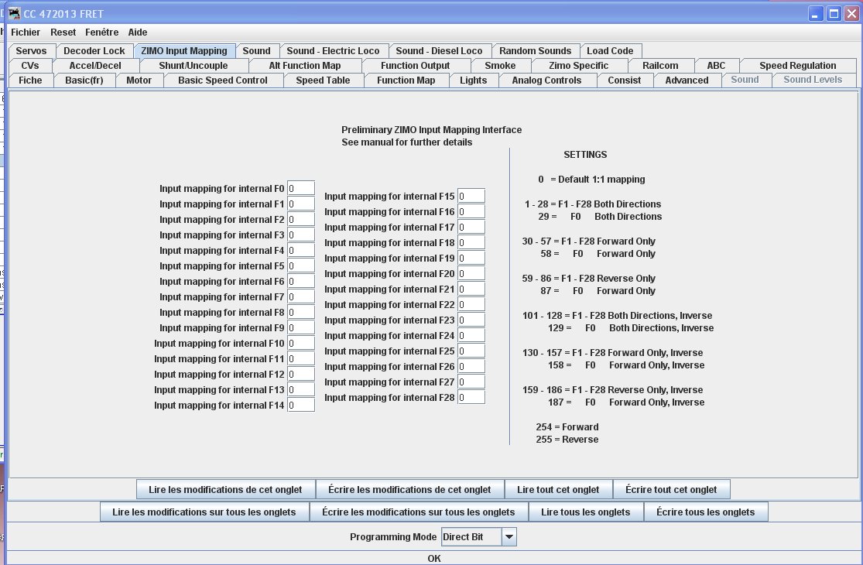Maximize the CC 472013 FRET window
This screenshot has height=565, width=863.
pos(834,14)
